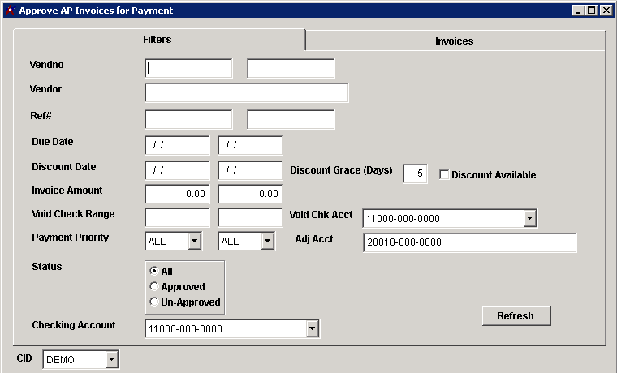Select the All status radio button
The width and height of the screenshot is (617, 373).
(x=153, y=272)
